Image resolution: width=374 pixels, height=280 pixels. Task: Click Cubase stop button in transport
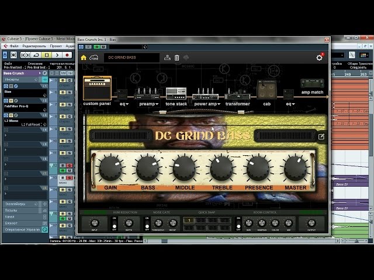click(x=47, y=55)
